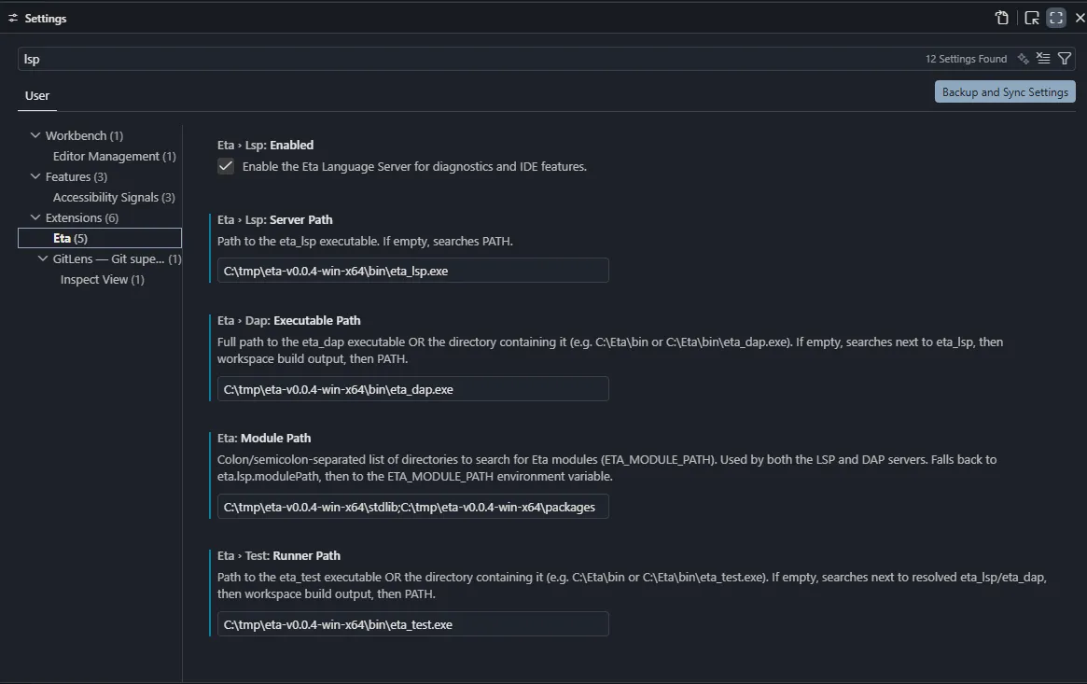Click the AI search sparkle icon

pyautogui.click(x=1024, y=59)
